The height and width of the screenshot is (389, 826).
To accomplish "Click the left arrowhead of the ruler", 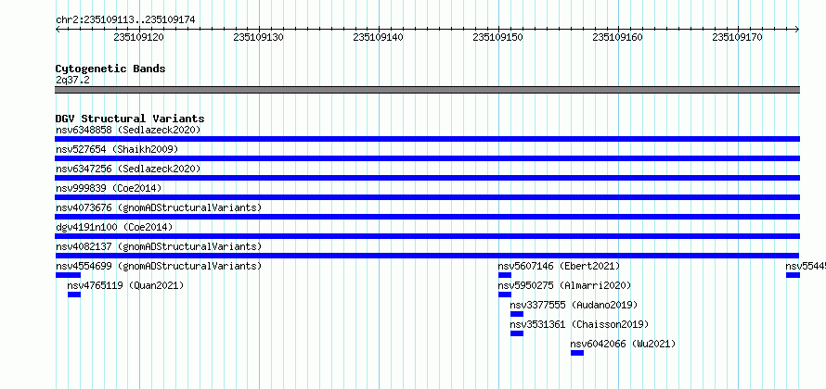I will tap(58, 30).
